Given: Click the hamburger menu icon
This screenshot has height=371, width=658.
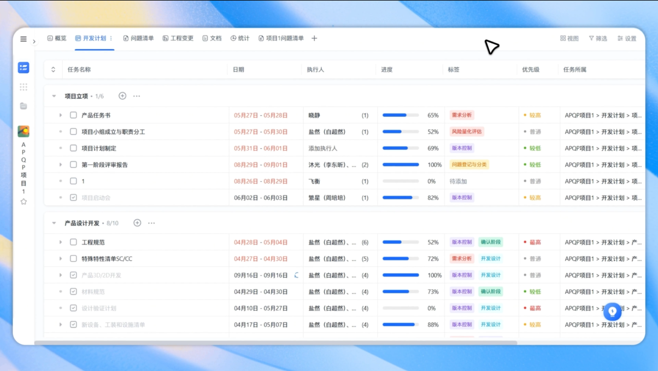Looking at the screenshot, I should [x=23, y=39].
